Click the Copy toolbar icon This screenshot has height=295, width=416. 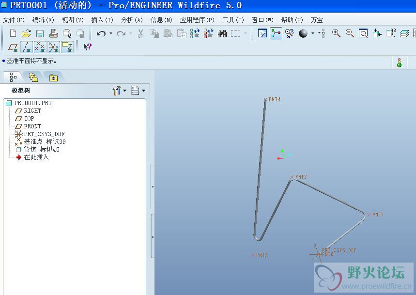coord(154,33)
